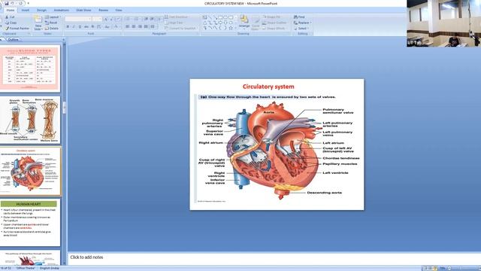481x271 pixels.
Task: Justify the text
Action: (x=146, y=27)
